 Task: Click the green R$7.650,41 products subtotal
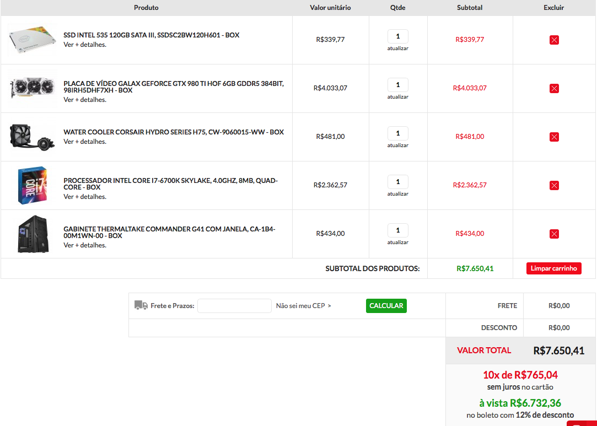click(x=475, y=268)
